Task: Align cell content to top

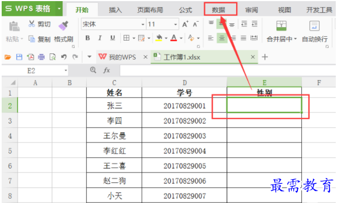Action: (211, 23)
